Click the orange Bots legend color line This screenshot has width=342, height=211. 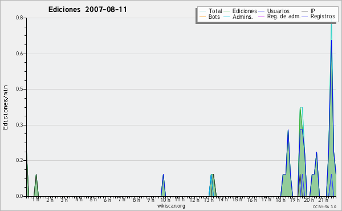point(202,17)
